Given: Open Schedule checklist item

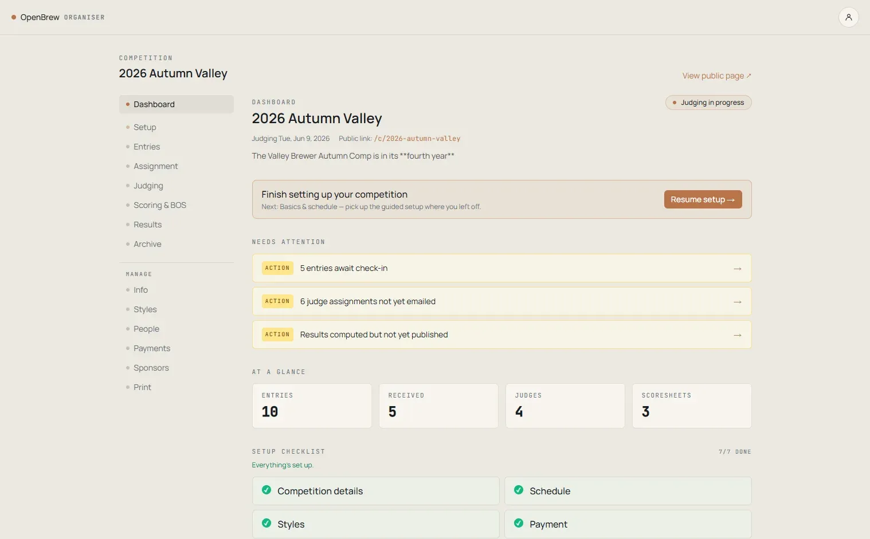Looking at the screenshot, I should [x=628, y=491].
